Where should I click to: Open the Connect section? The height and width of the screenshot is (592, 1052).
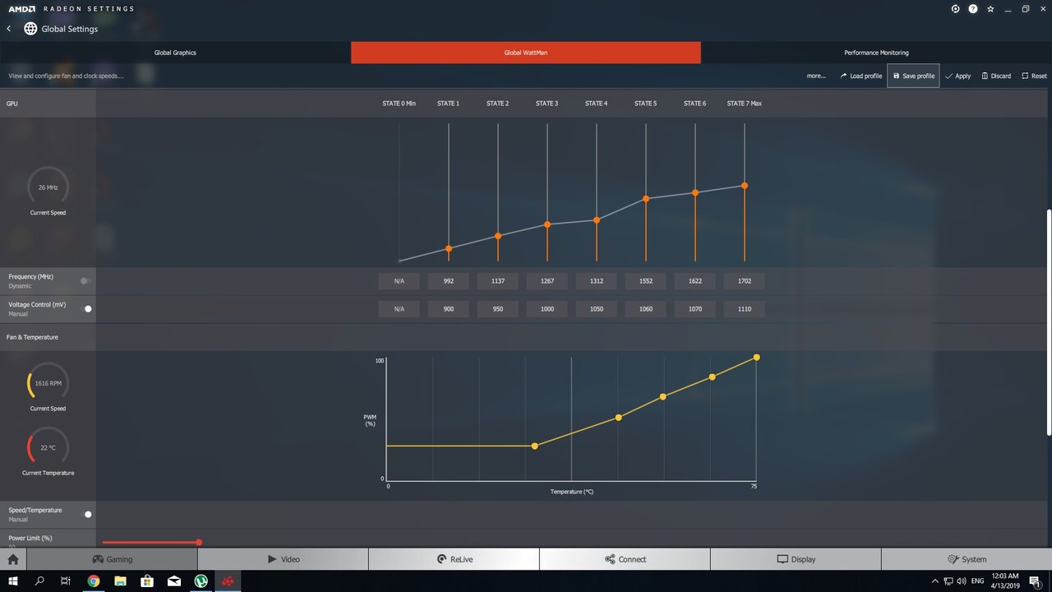tap(625, 559)
